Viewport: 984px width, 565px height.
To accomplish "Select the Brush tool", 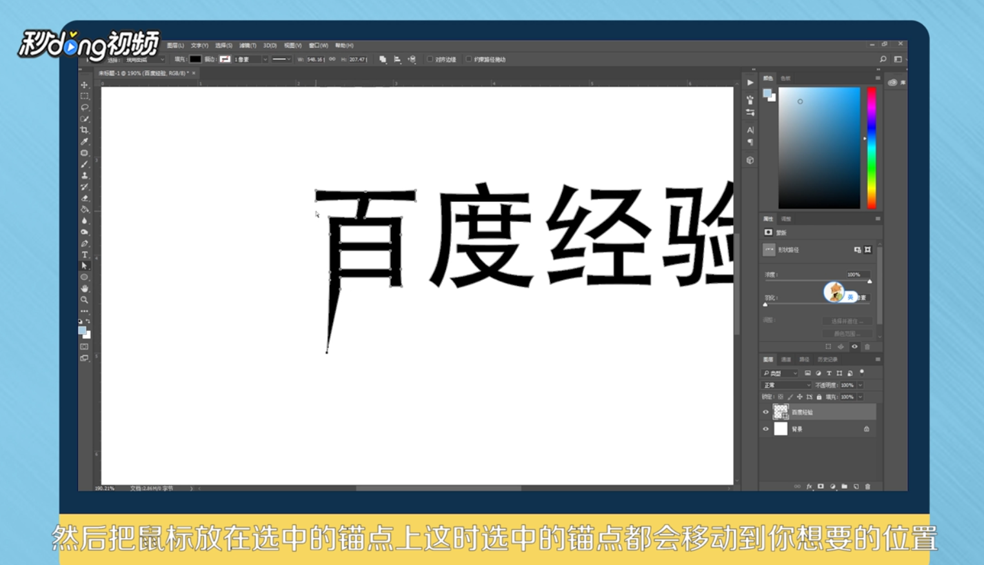I will click(x=85, y=164).
